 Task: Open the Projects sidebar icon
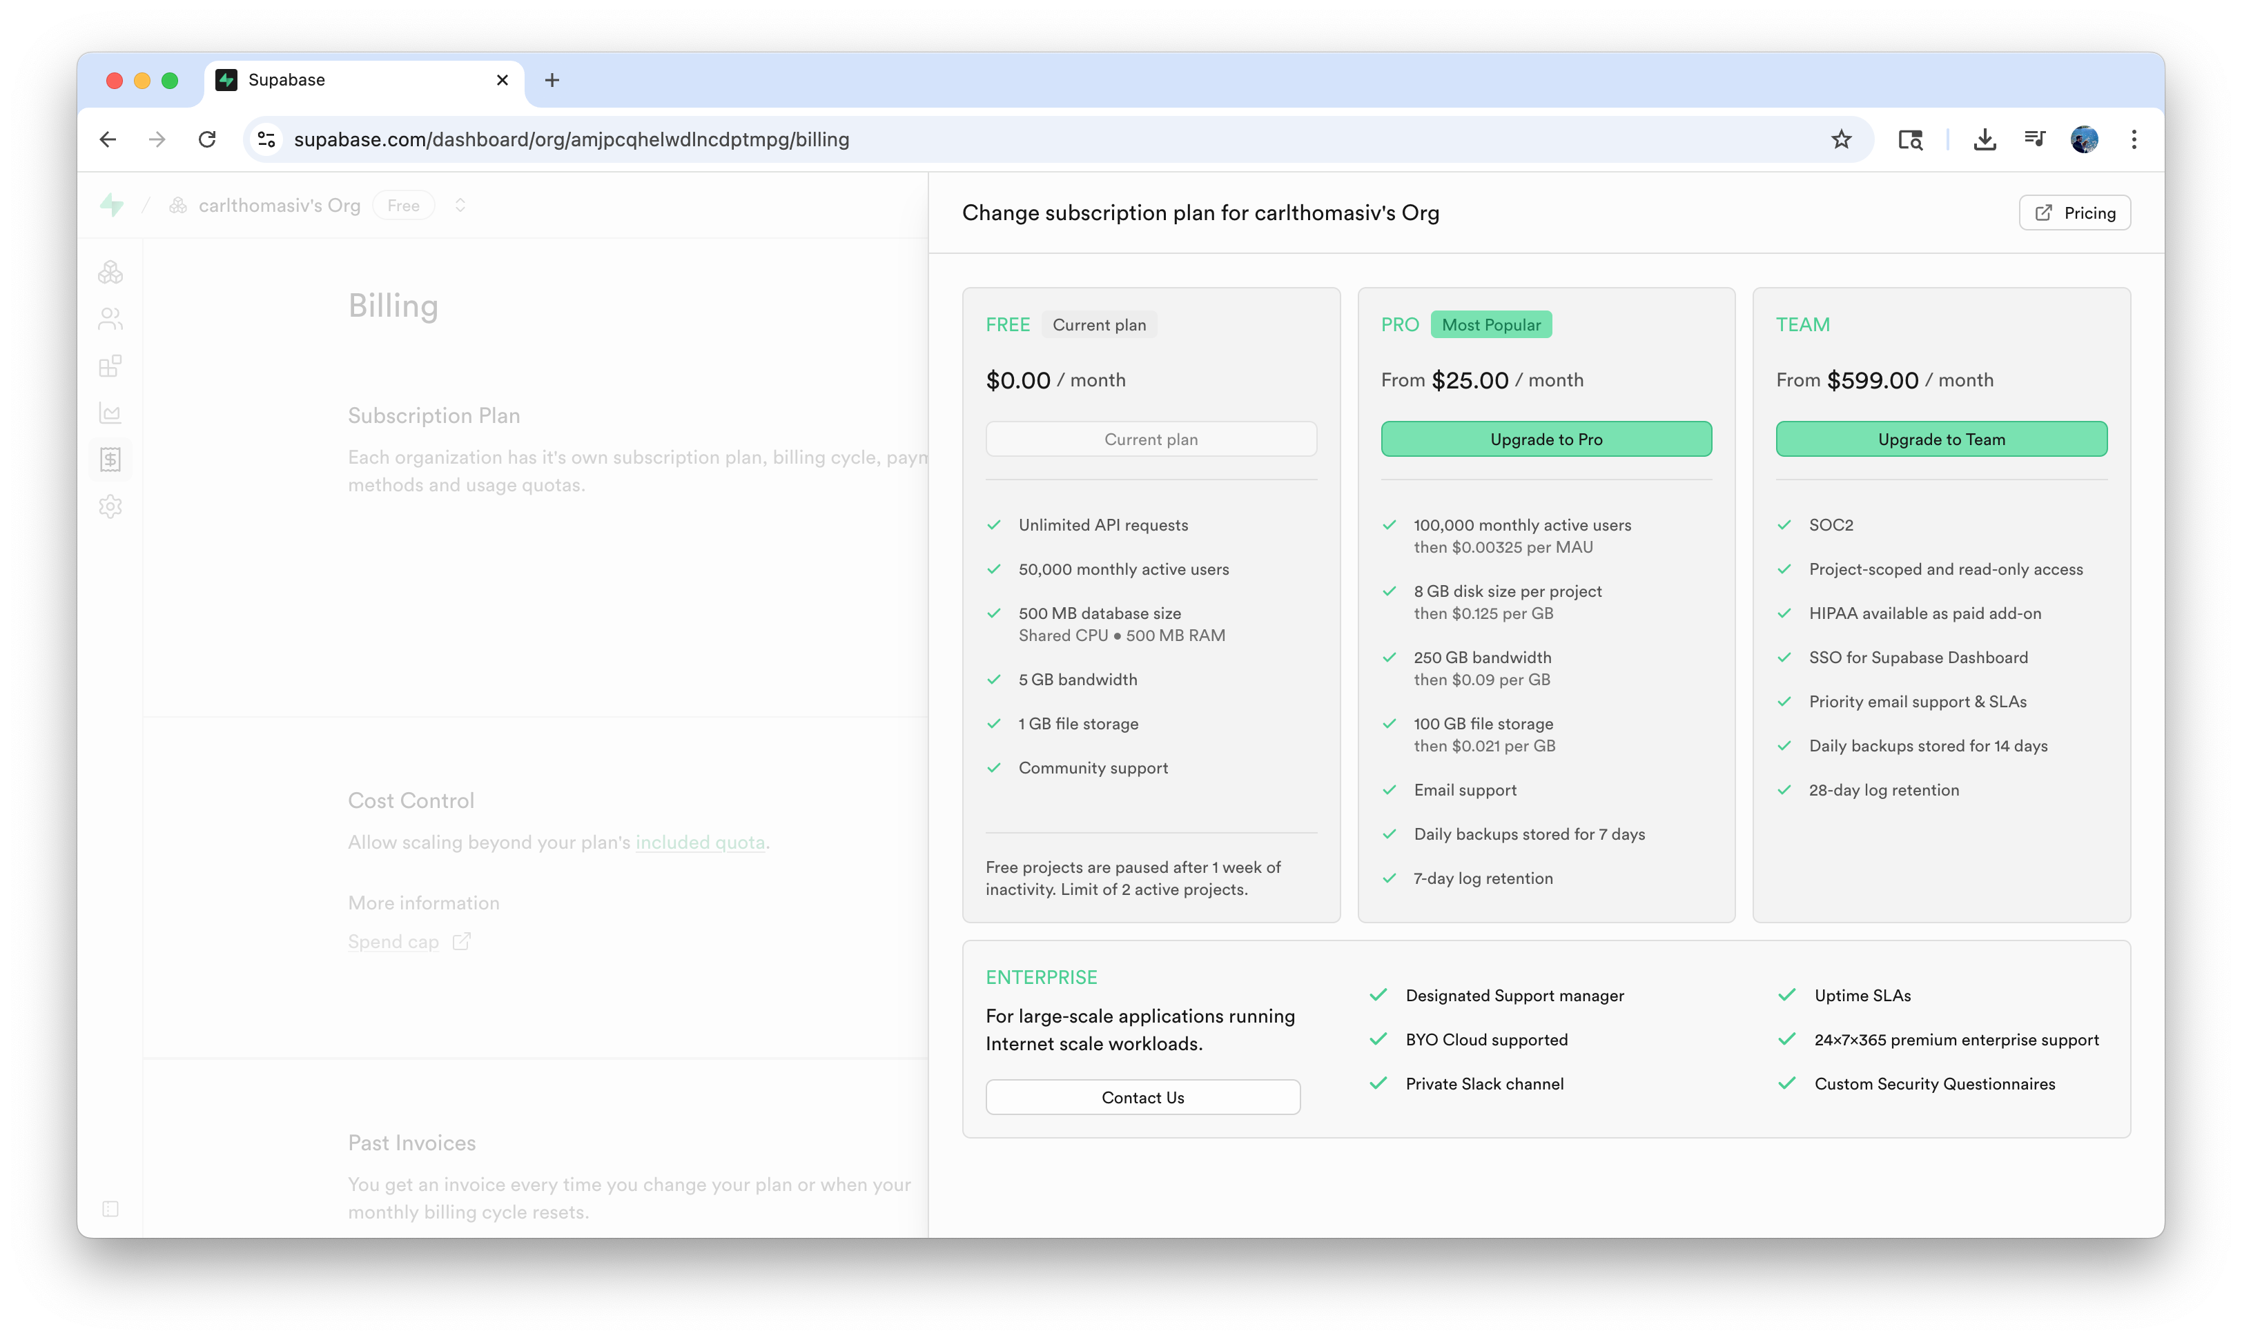click(x=110, y=272)
